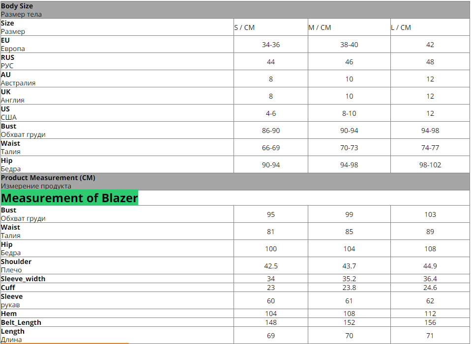Click the Sleeve_width row label

pos(117,279)
